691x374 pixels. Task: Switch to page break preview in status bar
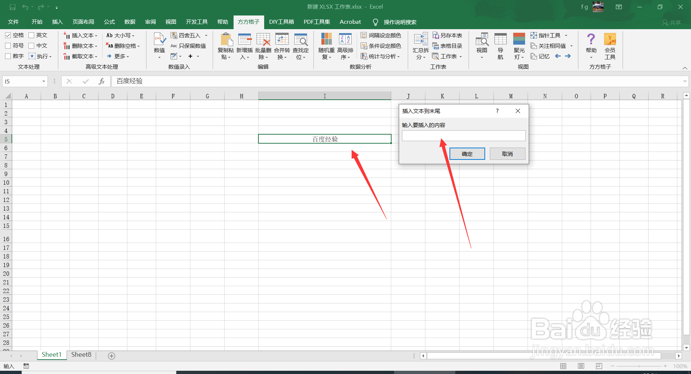599,366
